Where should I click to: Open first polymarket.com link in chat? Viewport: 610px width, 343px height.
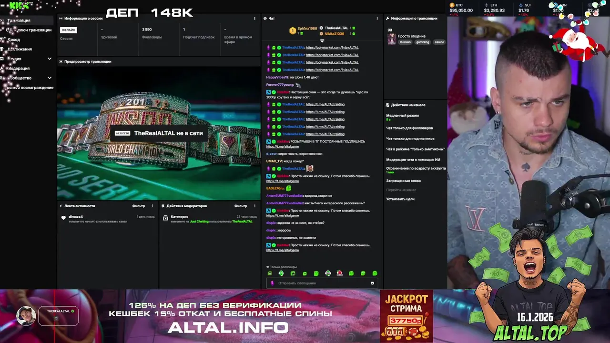tap(332, 48)
